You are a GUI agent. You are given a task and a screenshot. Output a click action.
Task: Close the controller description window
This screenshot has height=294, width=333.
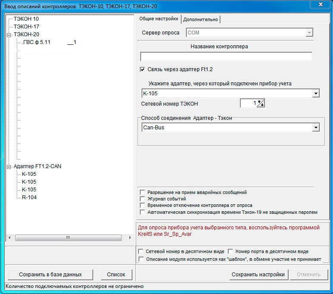click(x=320, y=4)
